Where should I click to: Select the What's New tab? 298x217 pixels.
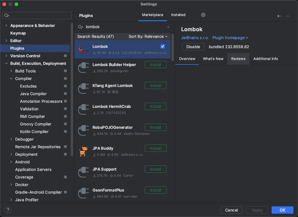[x=213, y=59]
